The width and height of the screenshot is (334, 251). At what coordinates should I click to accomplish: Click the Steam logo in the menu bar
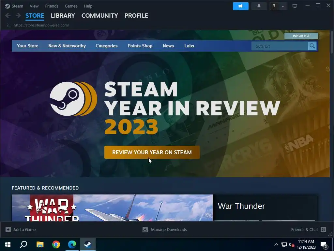[8, 6]
